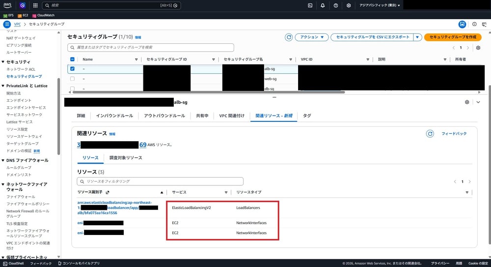Click the セキュリティグループを作成 button
The height and width of the screenshot is (267, 491).
(x=452, y=37)
